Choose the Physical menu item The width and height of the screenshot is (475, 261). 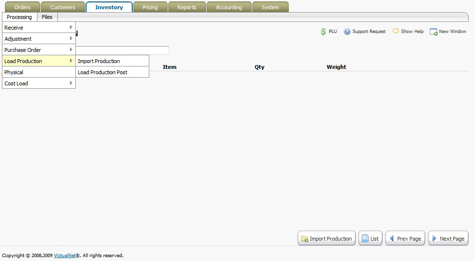pyautogui.click(x=39, y=72)
